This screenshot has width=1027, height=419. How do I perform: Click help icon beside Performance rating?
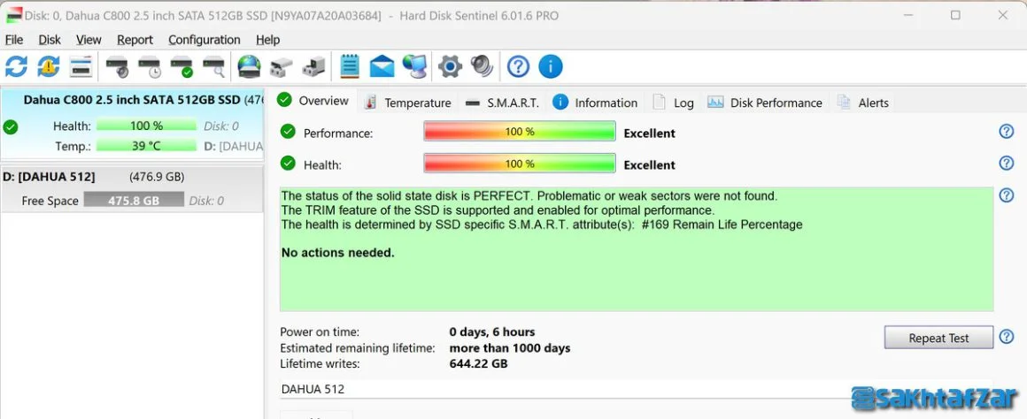tap(1006, 132)
